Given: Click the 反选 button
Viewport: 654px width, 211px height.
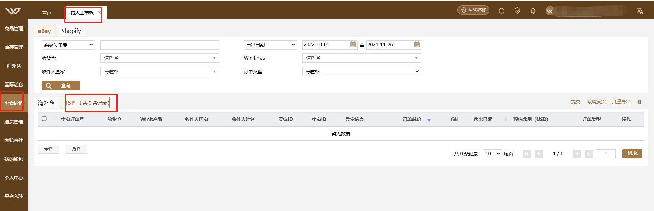Looking at the screenshot, I should click(76, 149).
